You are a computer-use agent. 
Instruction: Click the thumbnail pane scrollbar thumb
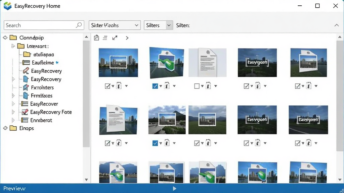340,95
